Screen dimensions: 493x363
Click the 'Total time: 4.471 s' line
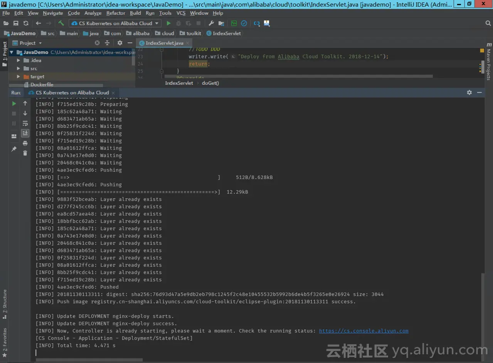tap(76, 346)
